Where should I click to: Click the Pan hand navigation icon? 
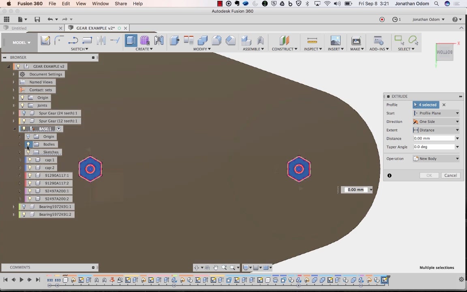tap(216, 268)
